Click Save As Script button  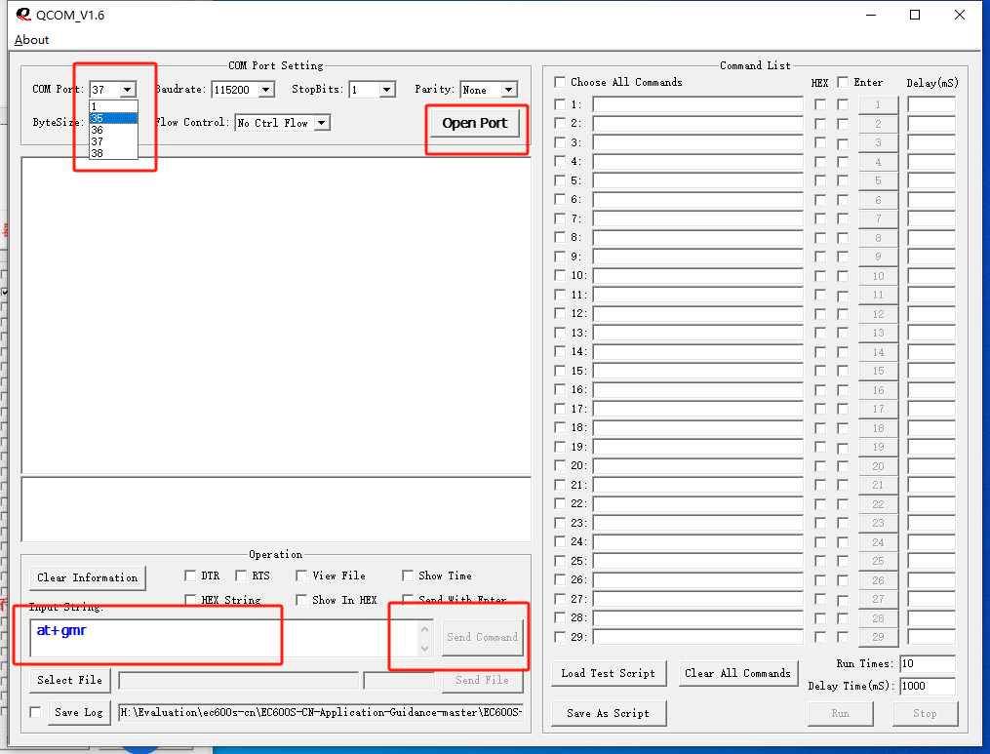pos(608,713)
